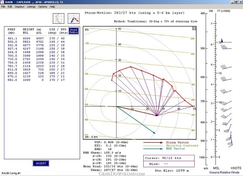The image size is (243, 176).
Task: Click the Sfc - 6 km hodograph label
Action: 91,137
